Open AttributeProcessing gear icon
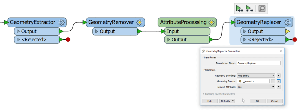Screen dimensions: 297x111 pyautogui.click(x=211, y=22)
